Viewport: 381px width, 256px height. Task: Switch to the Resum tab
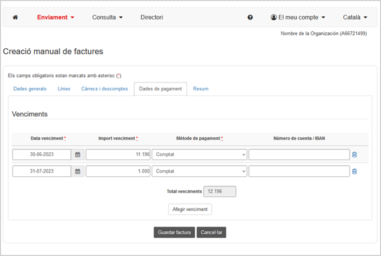[x=201, y=89]
